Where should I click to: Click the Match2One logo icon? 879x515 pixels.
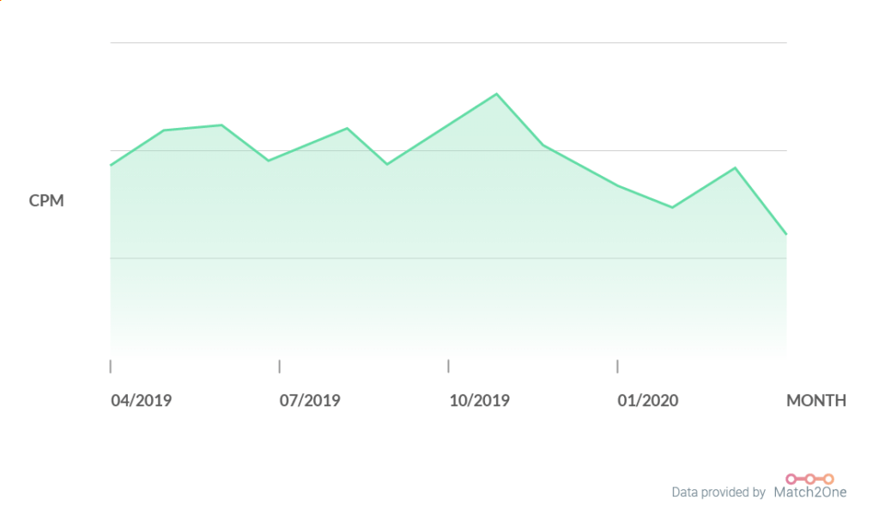(x=809, y=478)
